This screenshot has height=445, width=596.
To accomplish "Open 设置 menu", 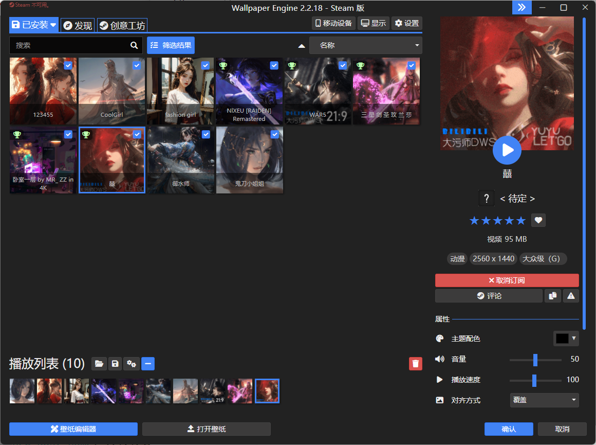I will (407, 23).
